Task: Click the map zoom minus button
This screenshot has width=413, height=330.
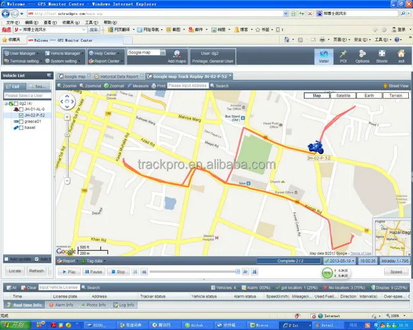Action: [x=67, y=181]
